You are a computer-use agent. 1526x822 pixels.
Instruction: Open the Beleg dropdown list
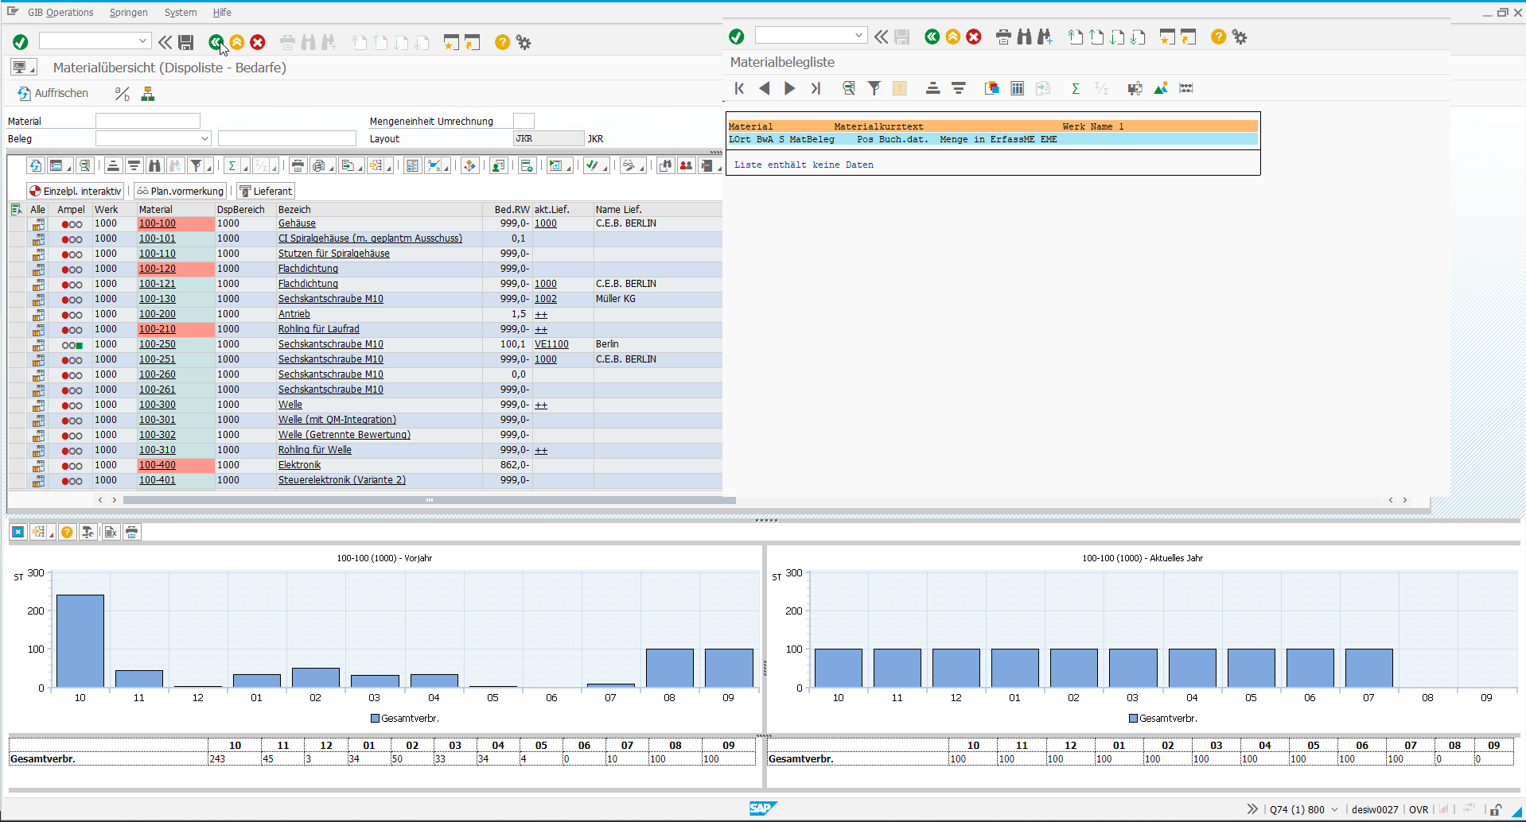[204, 138]
